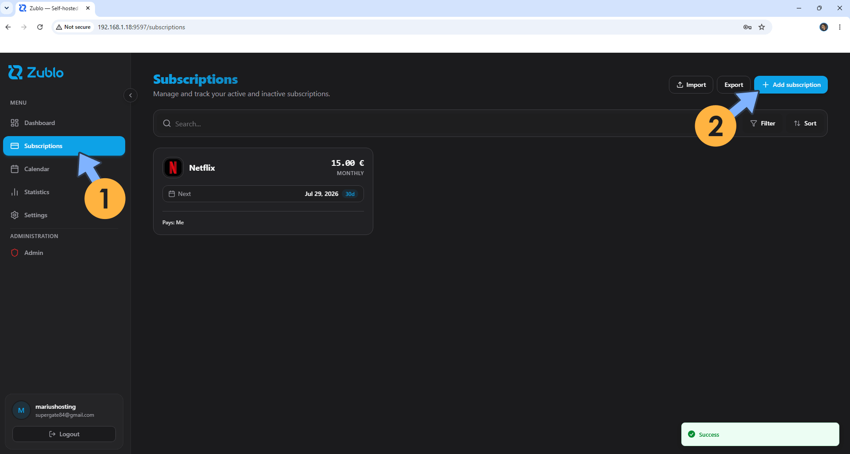Open the browser profile avatar
Screen dimensions: 850x454
coord(824,27)
